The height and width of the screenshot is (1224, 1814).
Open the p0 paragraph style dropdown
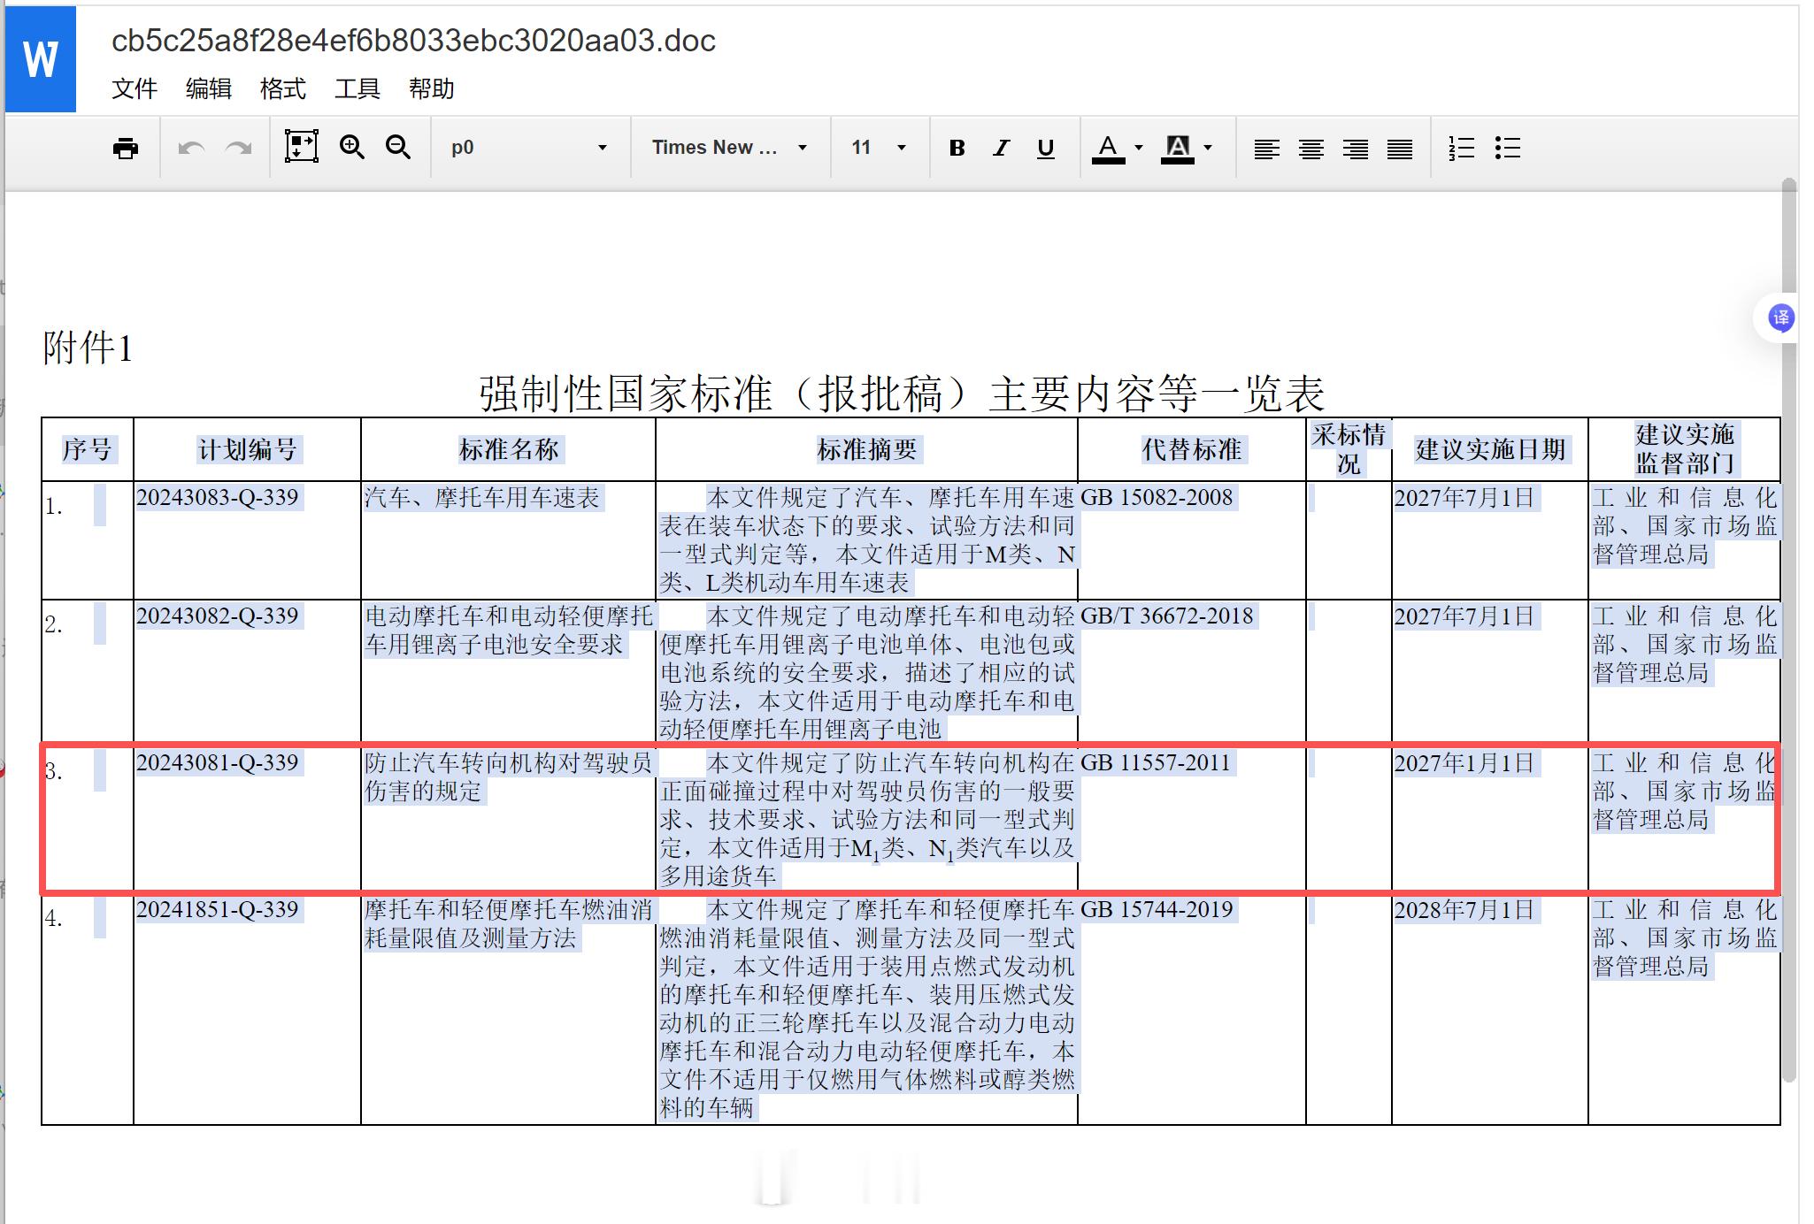(529, 148)
